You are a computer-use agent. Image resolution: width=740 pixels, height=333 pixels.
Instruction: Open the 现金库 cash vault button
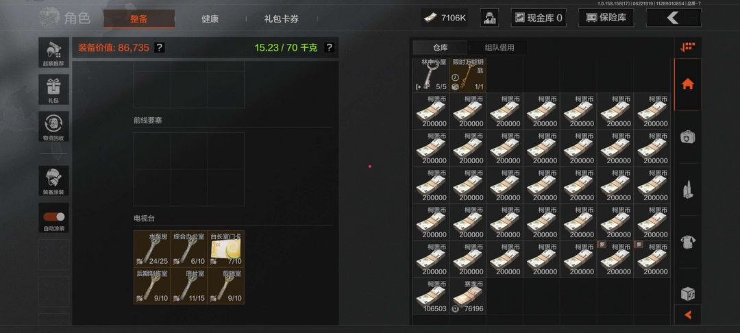click(539, 18)
